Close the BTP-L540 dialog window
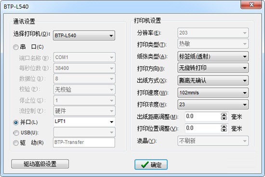The height and width of the screenshot is (177, 265). pos(252,4)
